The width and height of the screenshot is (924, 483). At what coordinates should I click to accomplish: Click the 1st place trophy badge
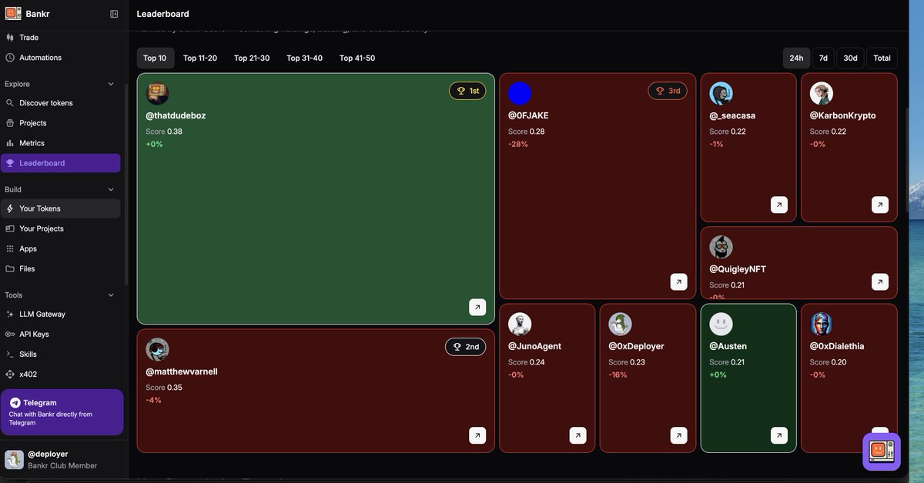pos(467,91)
